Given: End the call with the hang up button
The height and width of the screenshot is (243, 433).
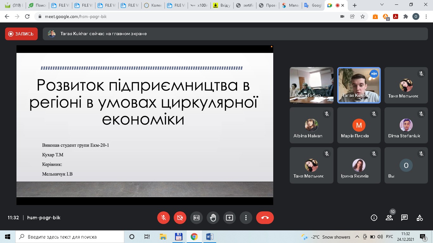Looking at the screenshot, I should [265, 218].
